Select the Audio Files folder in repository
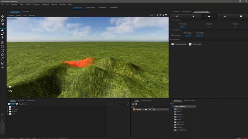Viewport: 248px width, 139px height. (x=180, y=122)
